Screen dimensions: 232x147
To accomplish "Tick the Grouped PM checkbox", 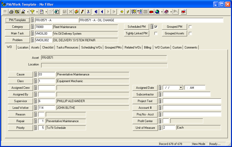I will pos(190,27).
